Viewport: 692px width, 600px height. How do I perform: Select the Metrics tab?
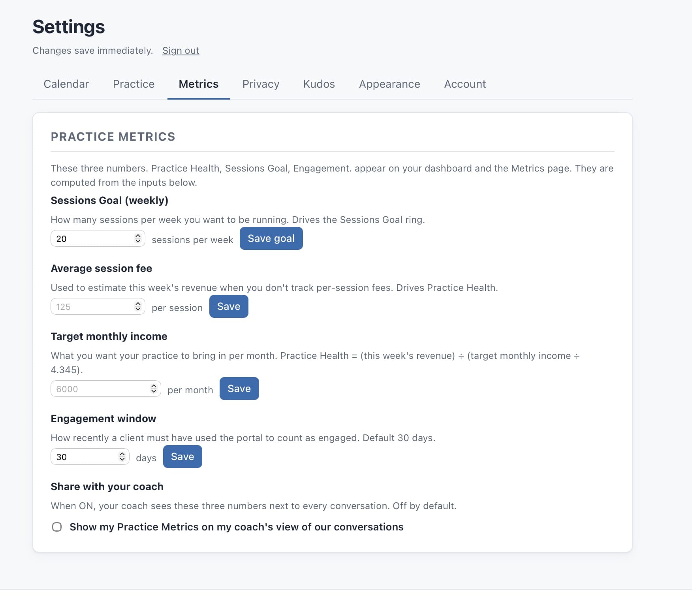198,84
